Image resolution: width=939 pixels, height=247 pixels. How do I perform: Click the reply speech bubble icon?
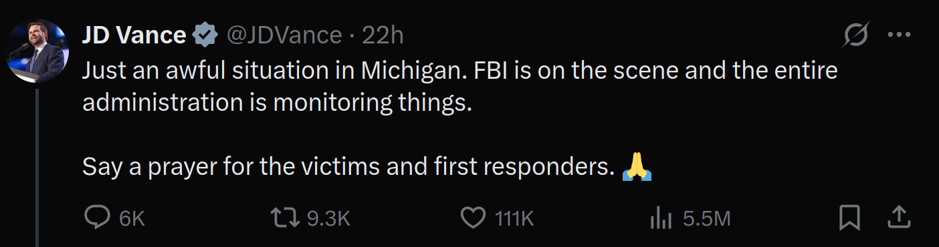pyautogui.click(x=98, y=218)
